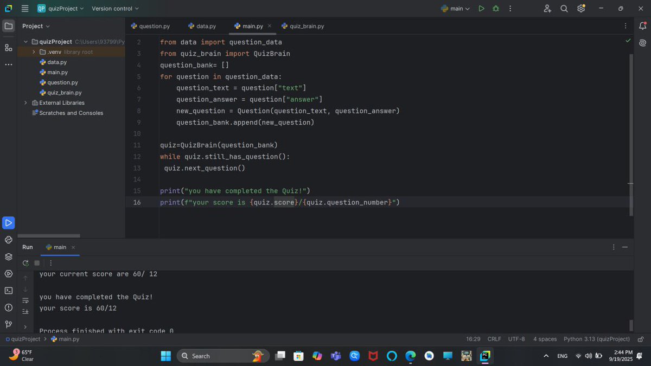Screen dimensions: 651x366
Task: Close the main.py editor tab
Action: [270, 26]
